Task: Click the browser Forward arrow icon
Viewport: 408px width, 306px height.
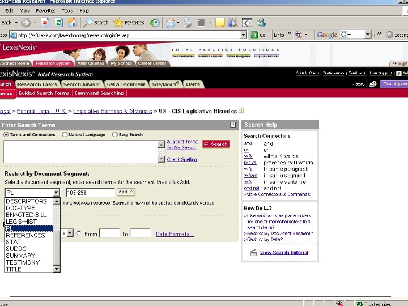Action: [x=25, y=23]
